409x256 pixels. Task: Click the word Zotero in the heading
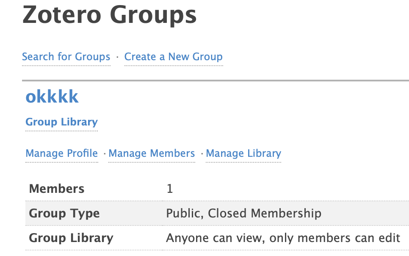coord(61,15)
